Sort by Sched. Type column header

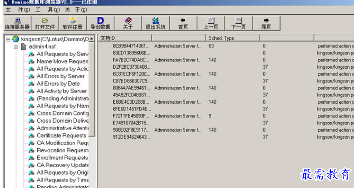233,38
